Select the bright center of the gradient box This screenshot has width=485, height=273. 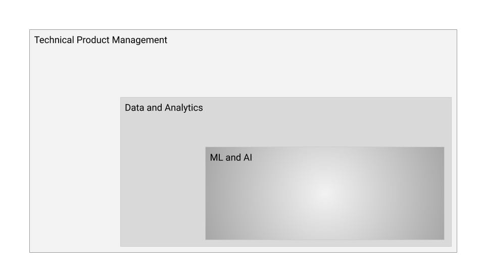coord(324,193)
